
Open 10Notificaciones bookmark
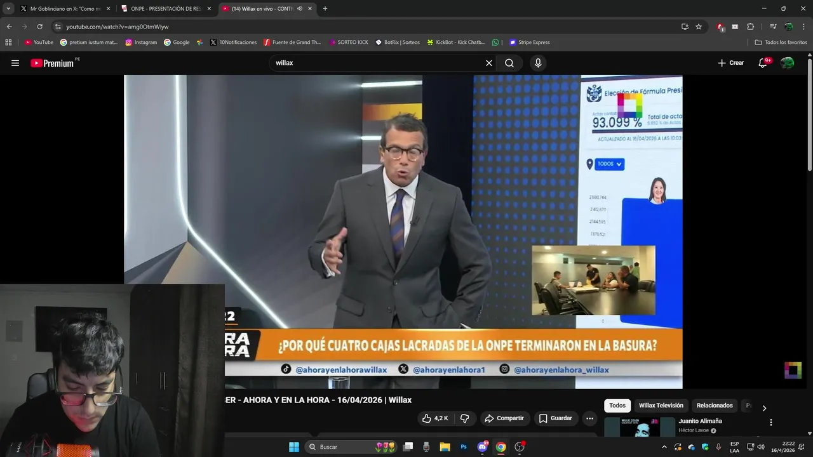(x=233, y=43)
